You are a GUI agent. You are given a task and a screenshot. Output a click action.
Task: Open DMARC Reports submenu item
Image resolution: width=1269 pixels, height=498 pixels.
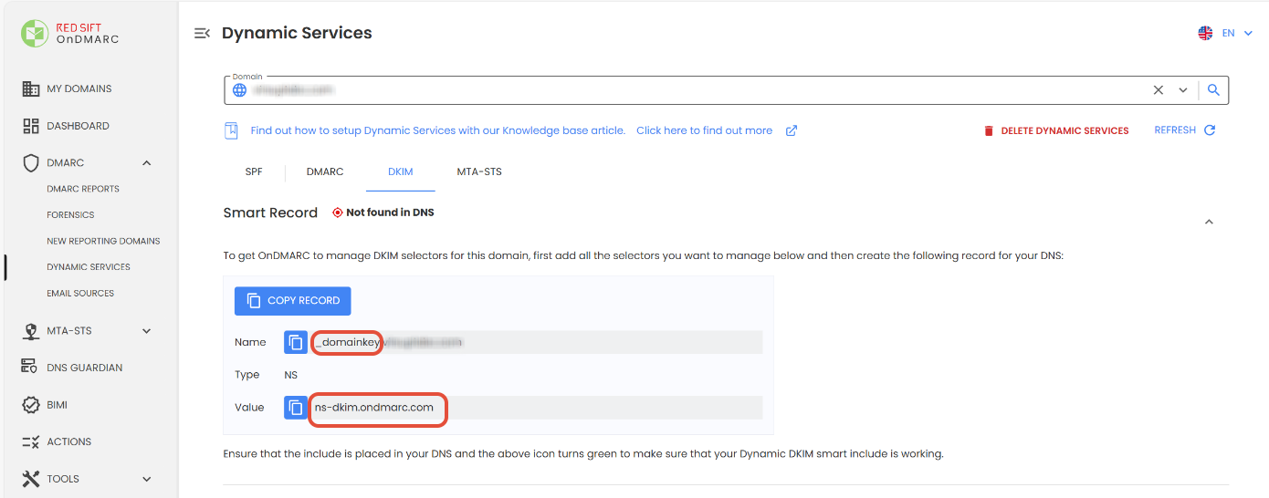tap(83, 189)
